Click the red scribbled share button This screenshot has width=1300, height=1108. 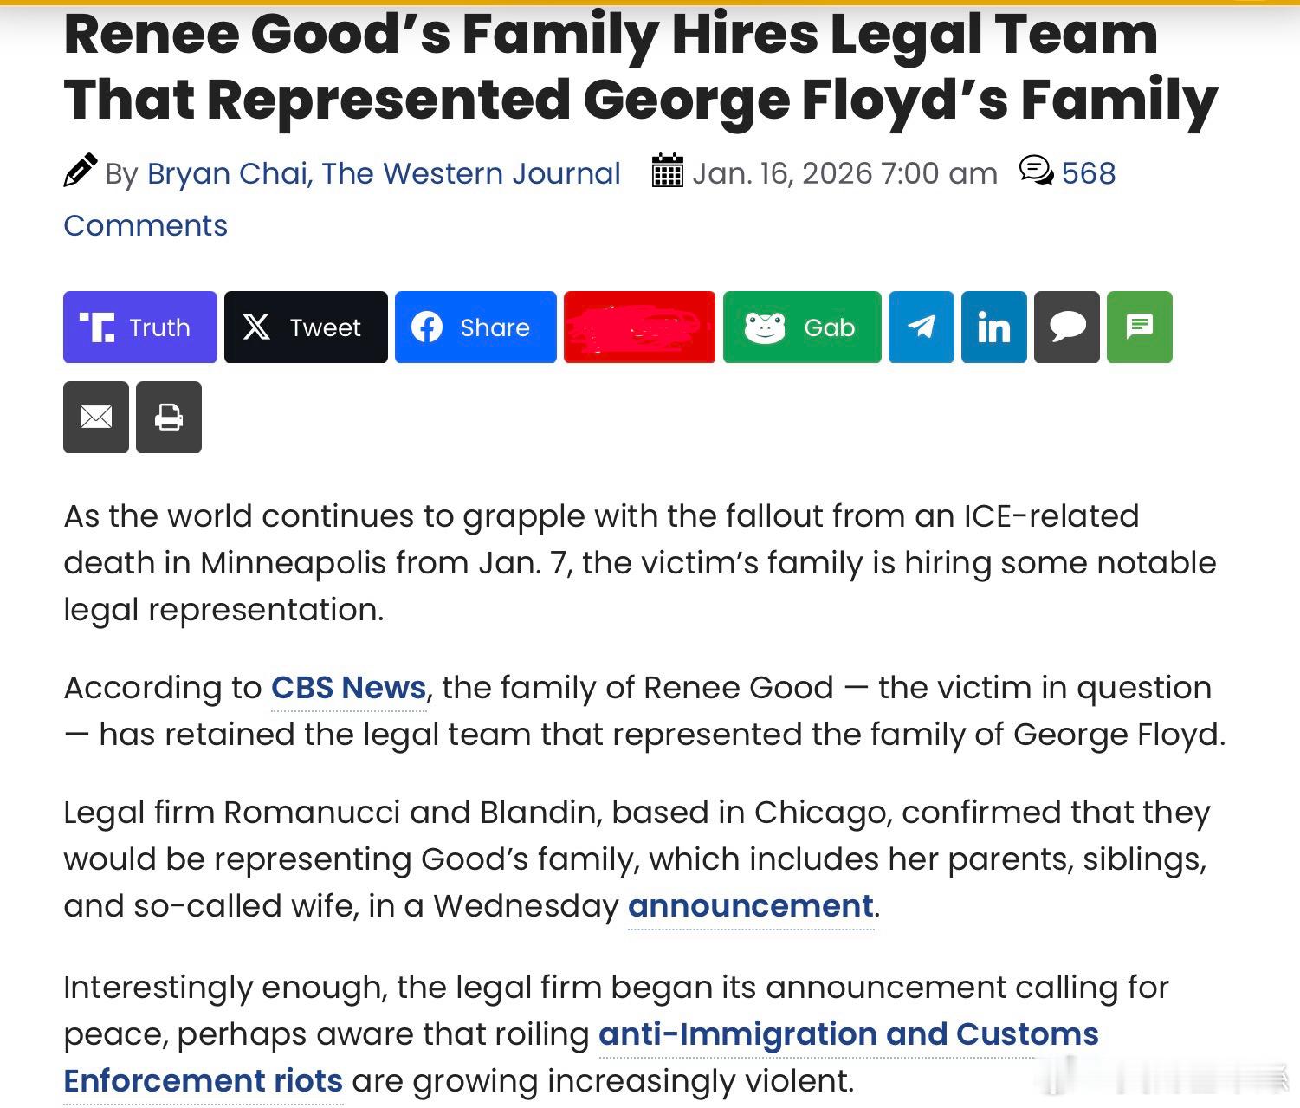pos(639,327)
